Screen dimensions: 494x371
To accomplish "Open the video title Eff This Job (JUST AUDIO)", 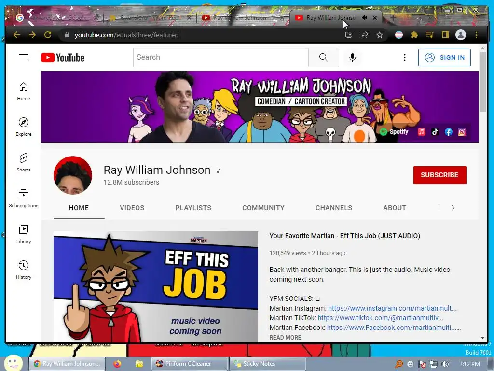I will click(344, 236).
